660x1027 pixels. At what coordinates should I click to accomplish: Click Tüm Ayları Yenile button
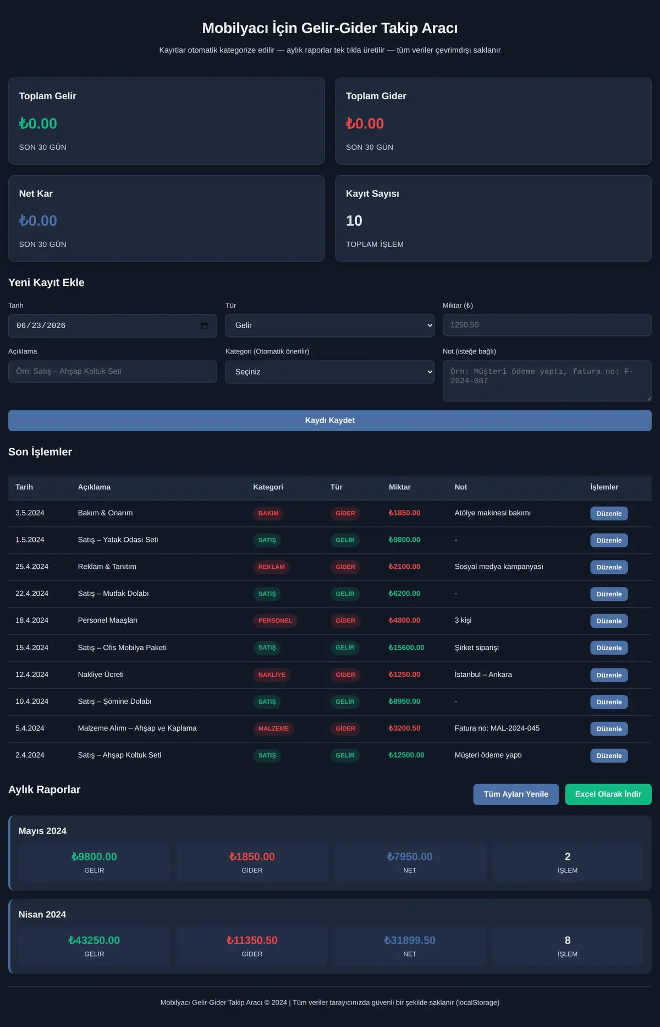[516, 794]
